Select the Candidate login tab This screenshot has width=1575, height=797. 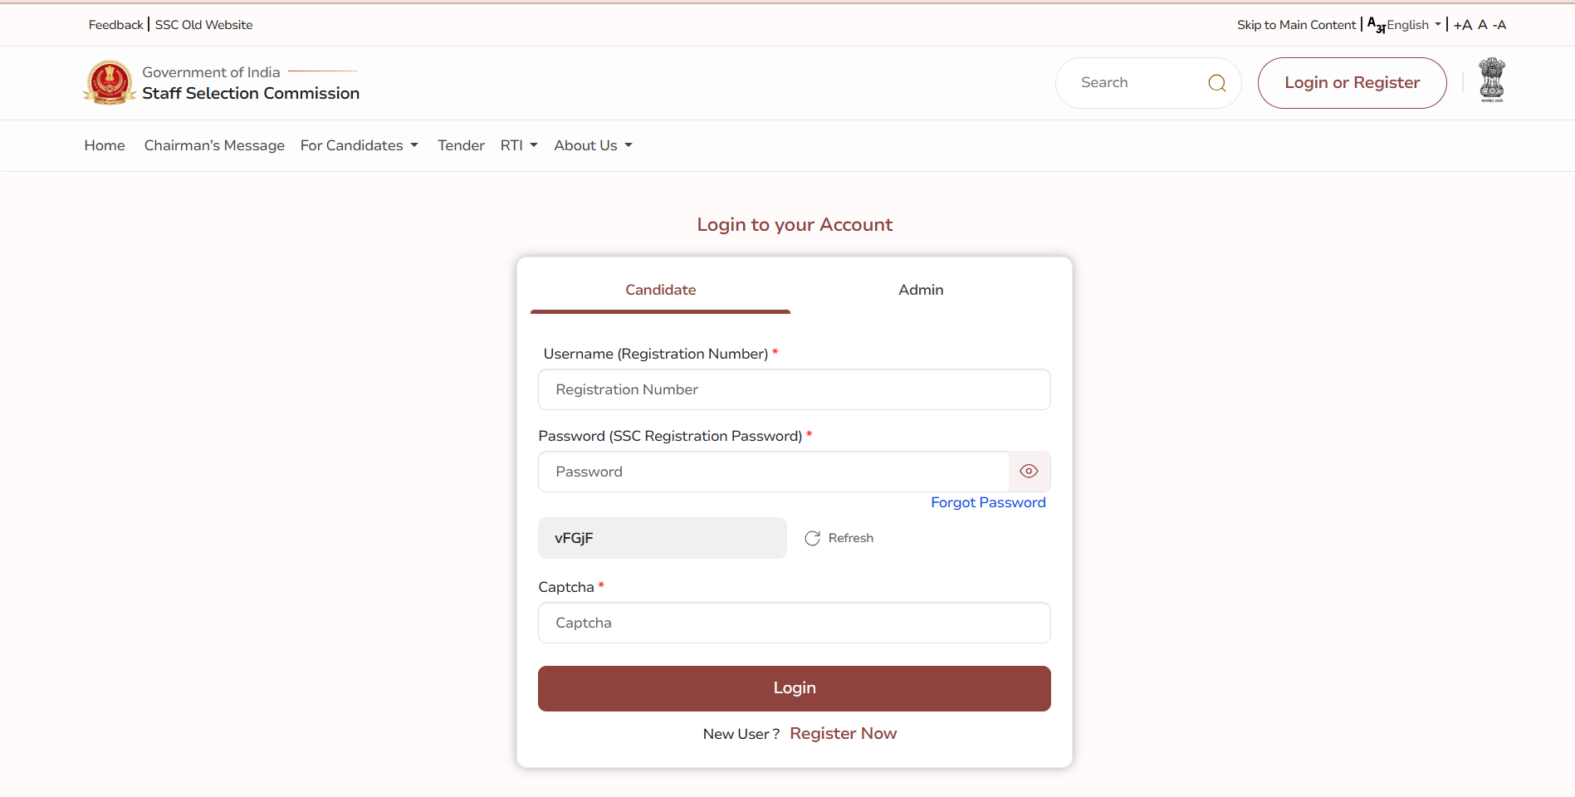click(660, 290)
